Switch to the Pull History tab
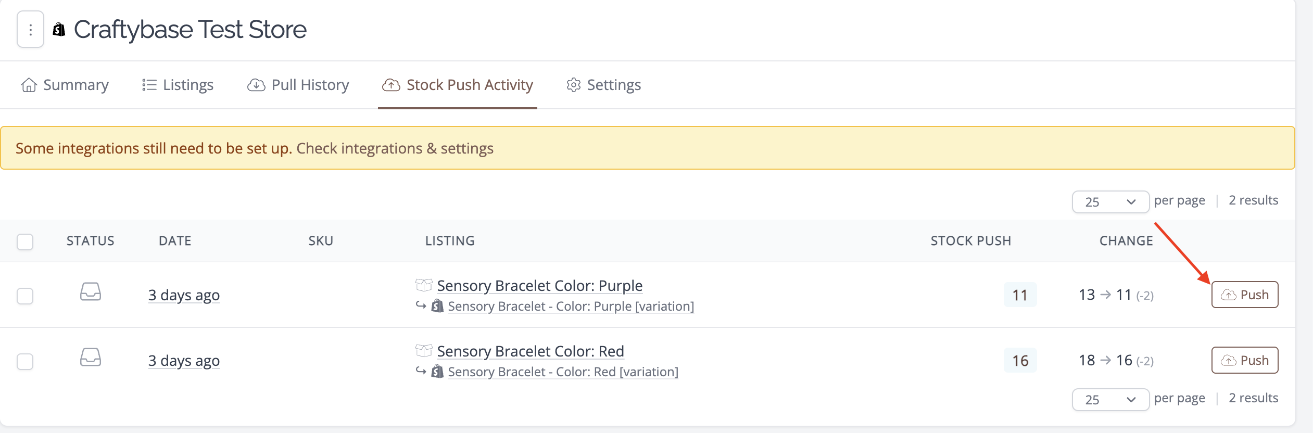 tap(298, 85)
